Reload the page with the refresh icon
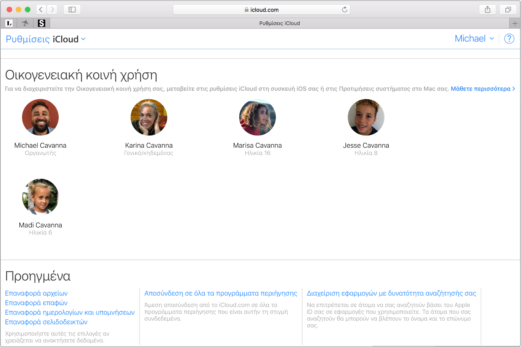Screen dimensions: 521x347 coord(345,10)
